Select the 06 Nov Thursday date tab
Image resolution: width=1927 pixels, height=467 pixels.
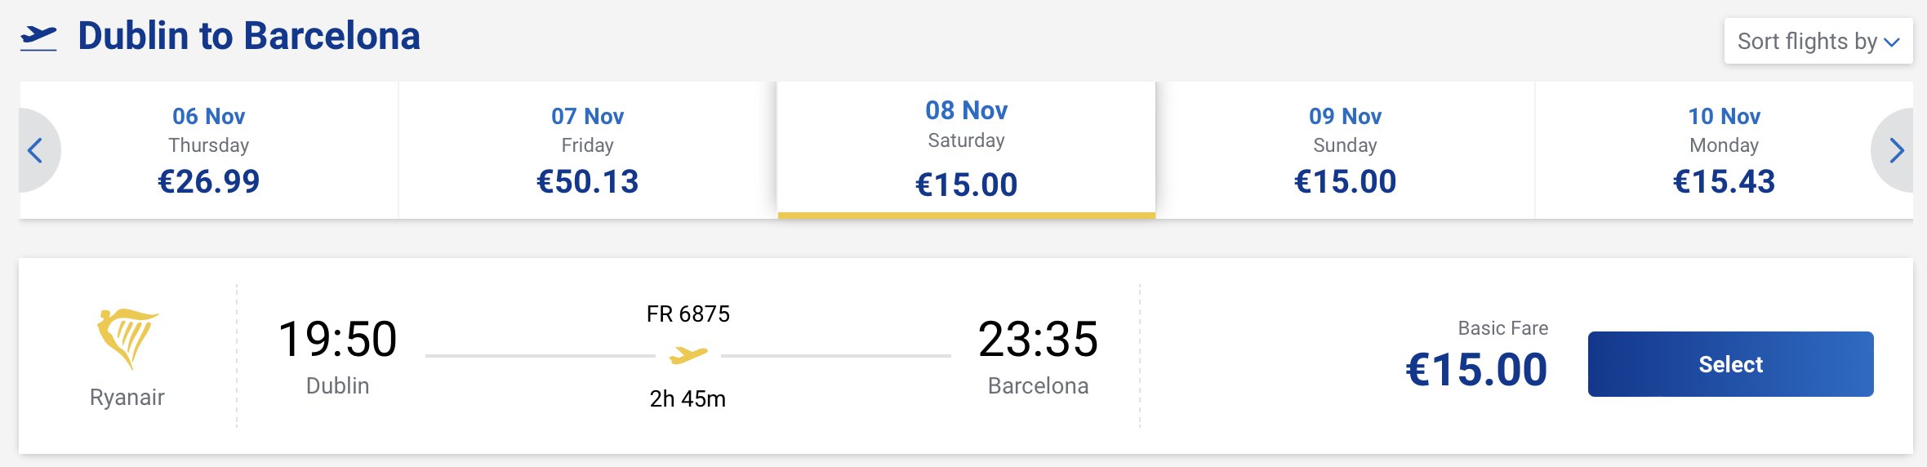coord(209,150)
